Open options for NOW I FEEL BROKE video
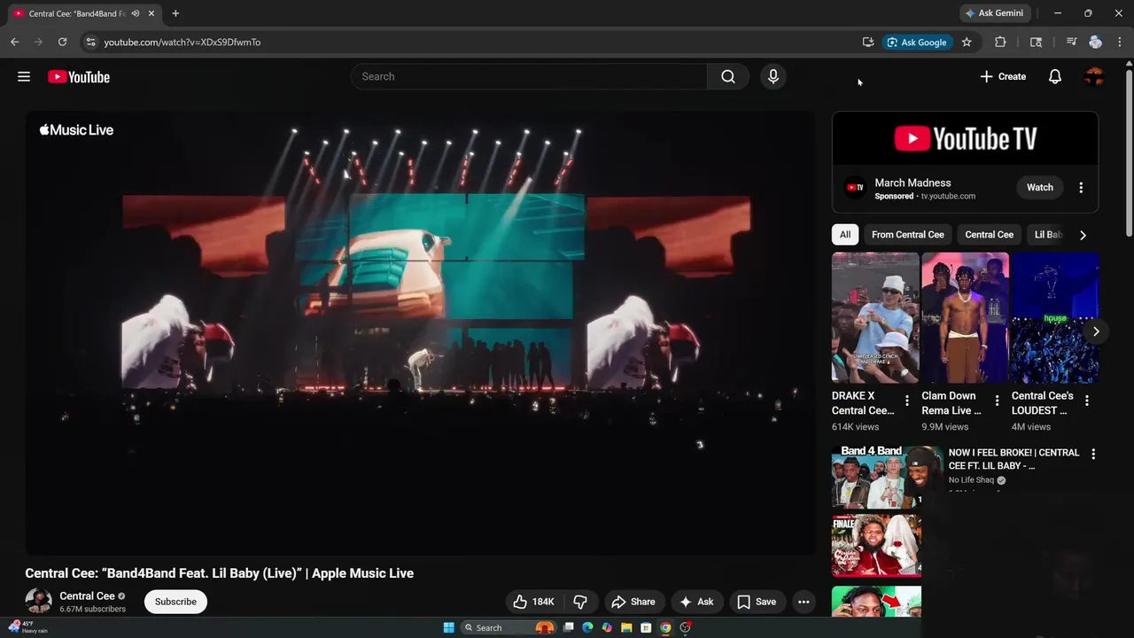The width and height of the screenshot is (1134, 638). point(1093,454)
